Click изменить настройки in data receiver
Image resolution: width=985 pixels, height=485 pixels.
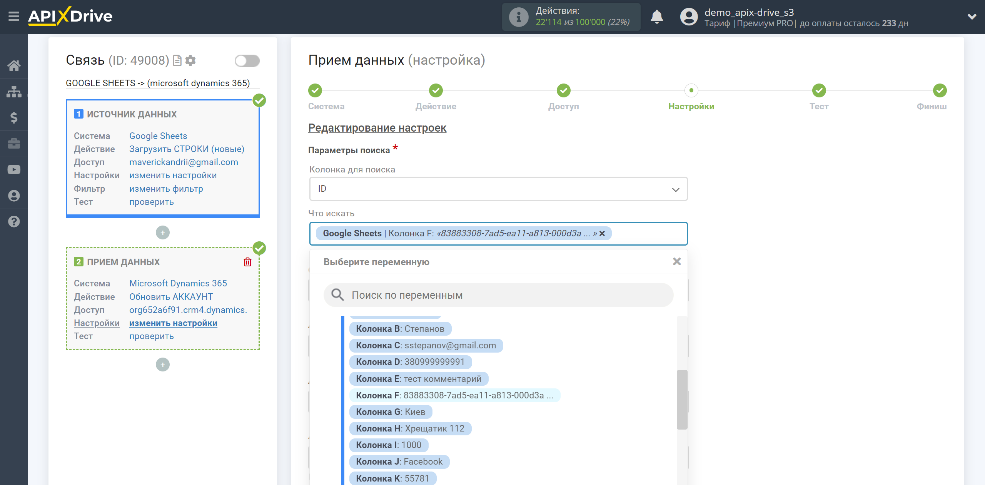(173, 323)
